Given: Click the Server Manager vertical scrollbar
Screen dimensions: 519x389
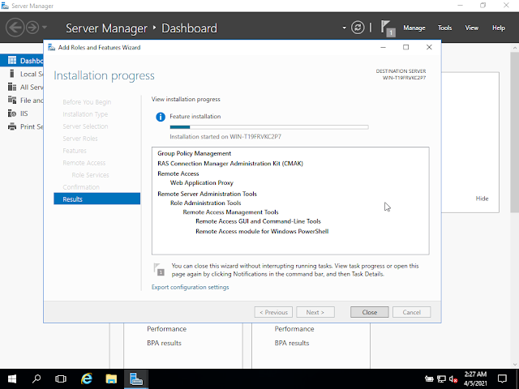Looking at the screenshot, I should click(x=515, y=132).
